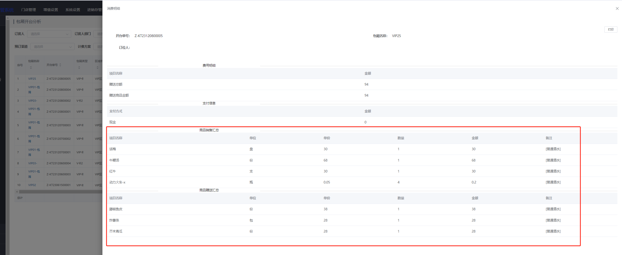Click the horizontal scrollbar under the table
Viewport: 622px width, 255px height.
pyautogui.click(x=61, y=192)
